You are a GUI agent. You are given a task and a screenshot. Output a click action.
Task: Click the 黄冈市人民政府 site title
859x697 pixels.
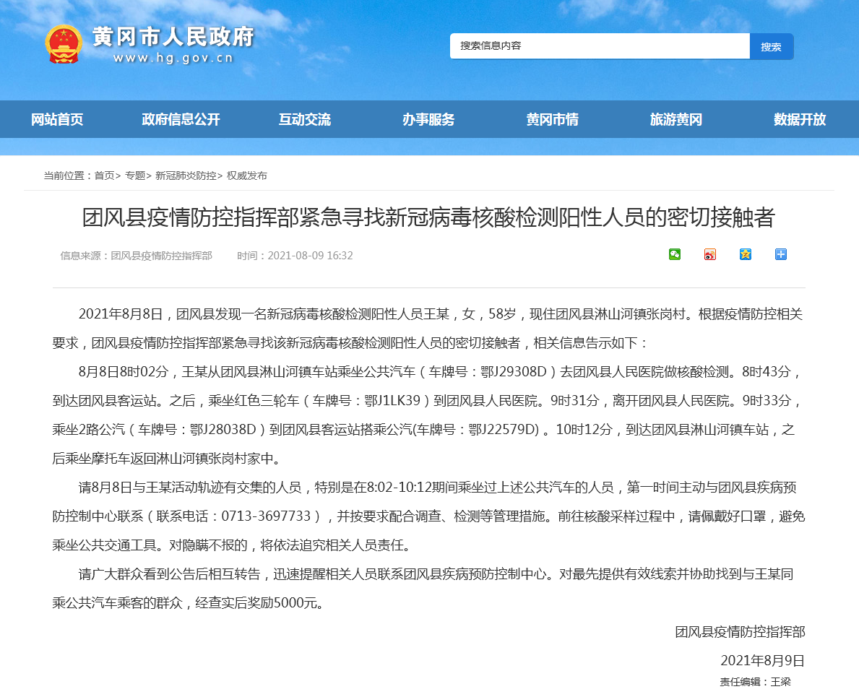[173, 36]
